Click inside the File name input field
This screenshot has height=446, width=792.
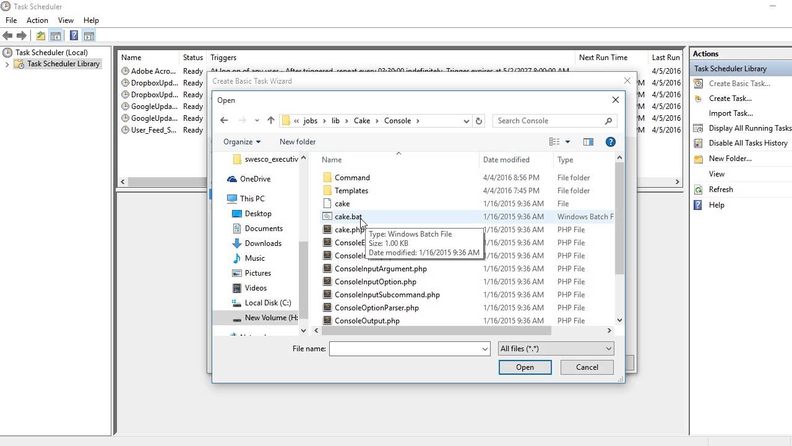coord(405,349)
